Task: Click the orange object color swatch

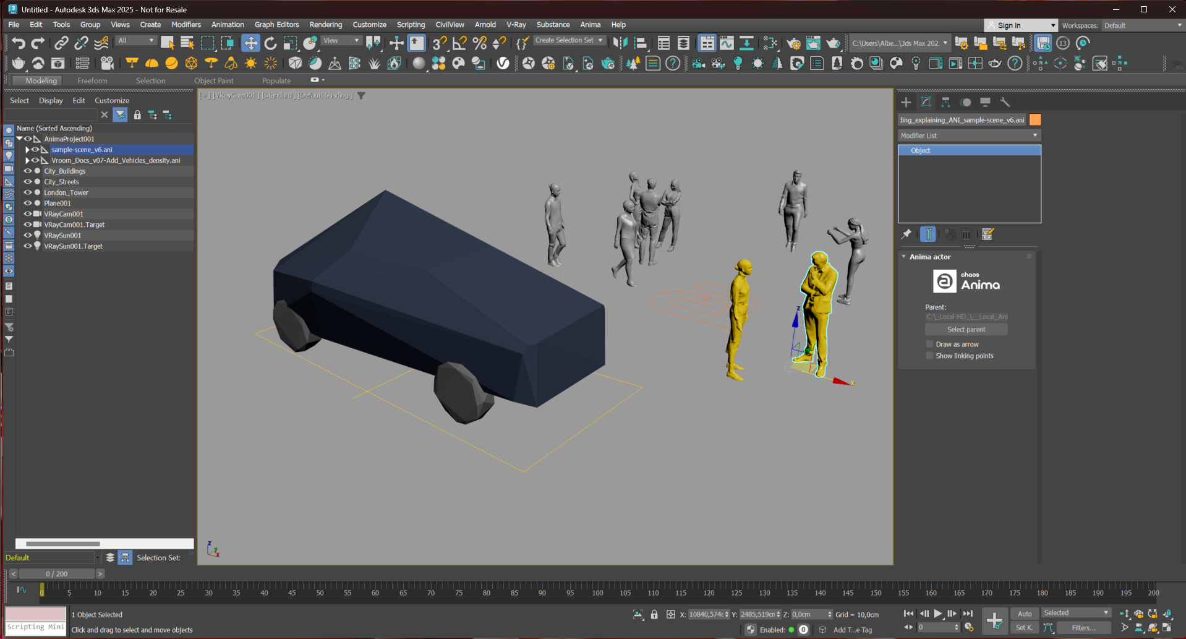Action: click(1035, 120)
